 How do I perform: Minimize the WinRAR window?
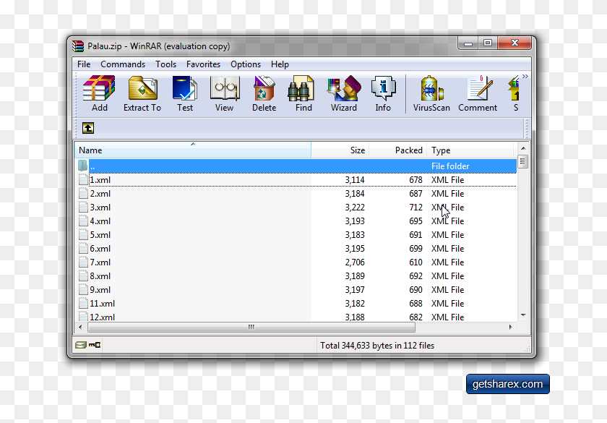point(468,43)
